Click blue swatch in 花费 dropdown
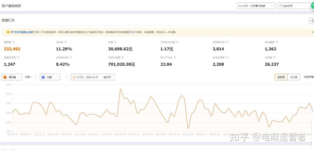Screen dimensions: 314x150 [x=43, y=77]
